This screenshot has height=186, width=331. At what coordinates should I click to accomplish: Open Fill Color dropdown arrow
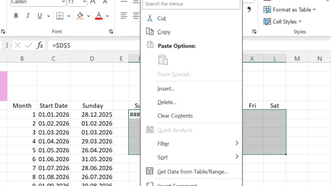coord(88,16)
